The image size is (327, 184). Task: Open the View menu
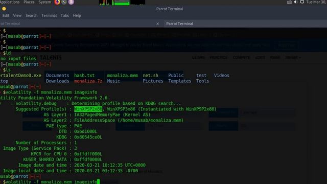coord(17,15)
